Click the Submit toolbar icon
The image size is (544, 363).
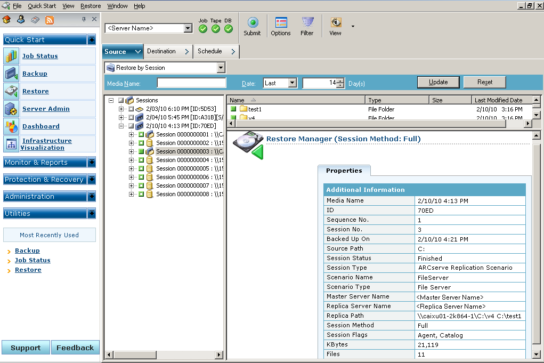pyautogui.click(x=253, y=22)
